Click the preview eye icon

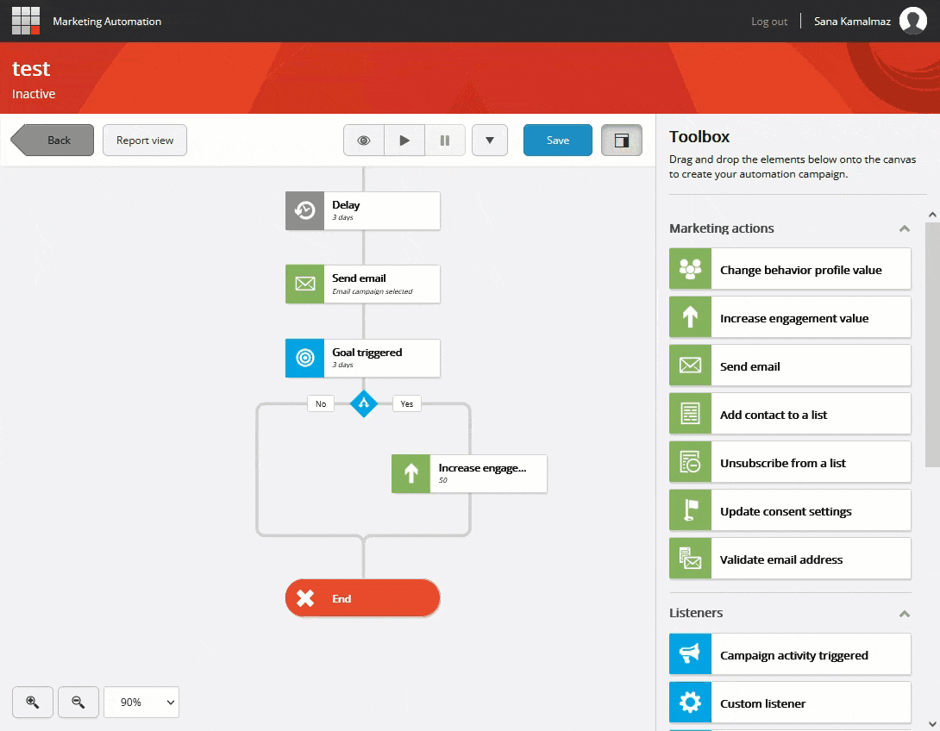[x=364, y=141]
